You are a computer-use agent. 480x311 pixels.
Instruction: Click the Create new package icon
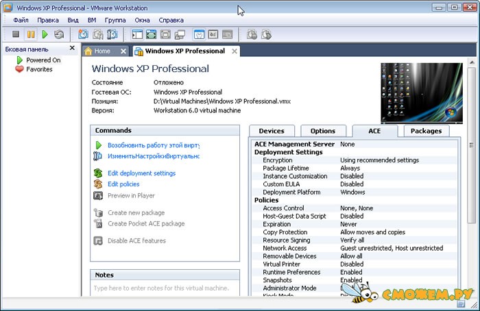coord(98,212)
